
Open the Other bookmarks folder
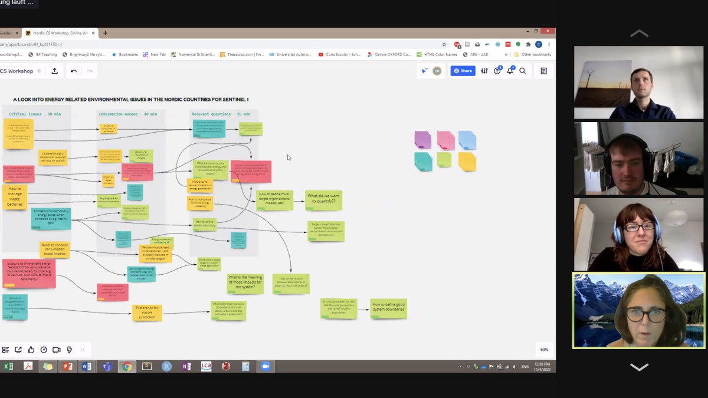click(533, 54)
